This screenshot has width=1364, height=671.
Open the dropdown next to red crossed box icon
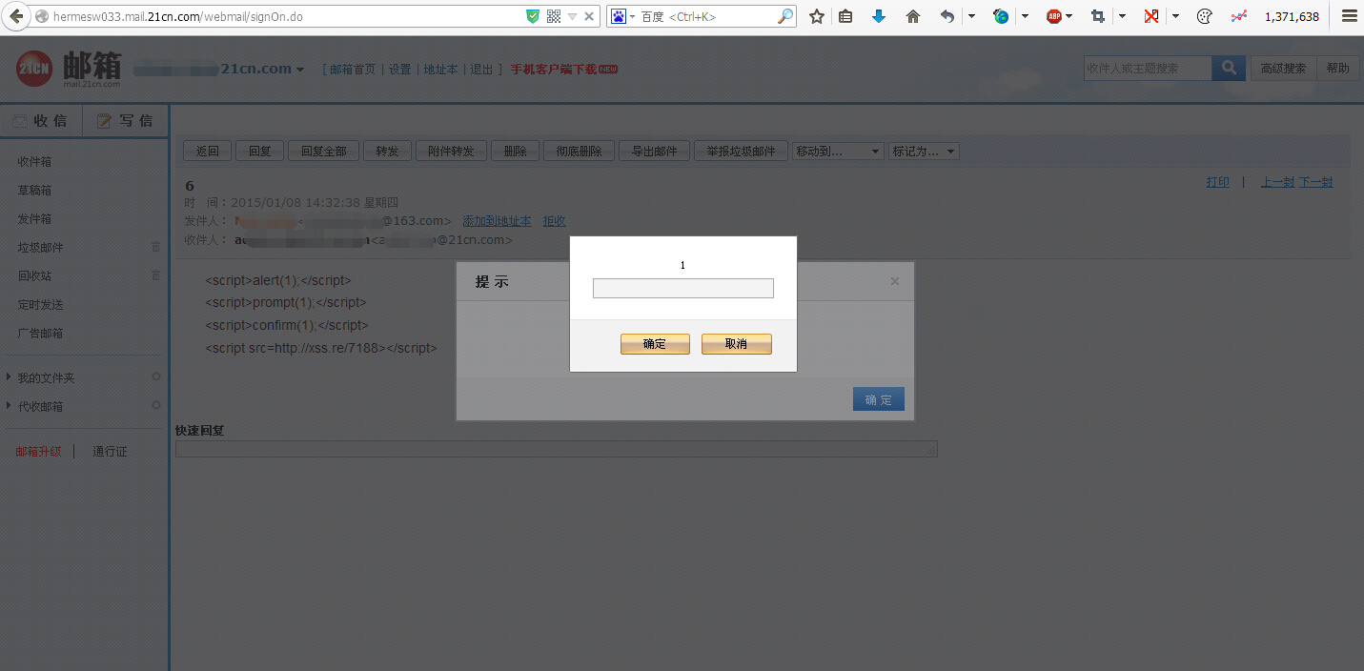click(1176, 16)
